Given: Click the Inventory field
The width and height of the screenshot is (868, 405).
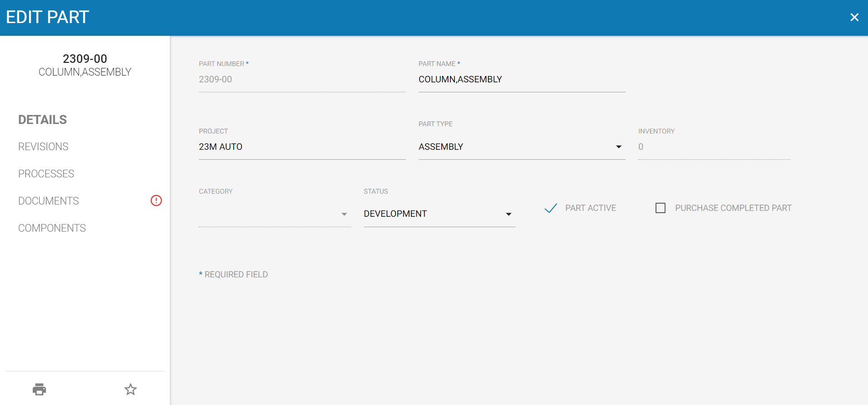Looking at the screenshot, I should [714, 147].
